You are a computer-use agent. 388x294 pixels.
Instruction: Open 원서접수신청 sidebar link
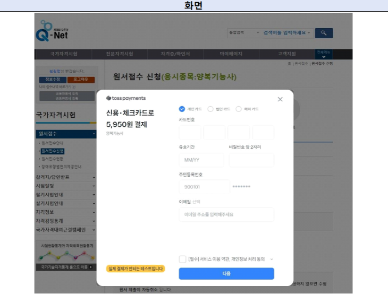pos(53,151)
